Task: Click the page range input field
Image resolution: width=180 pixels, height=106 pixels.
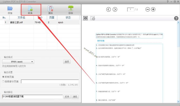Action: [x=50, y=81]
